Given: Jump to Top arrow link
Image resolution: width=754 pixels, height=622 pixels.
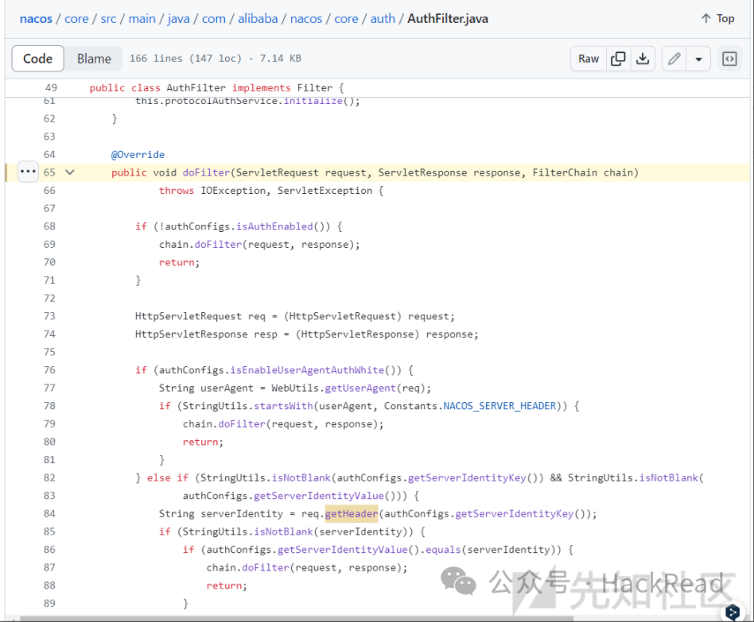Looking at the screenshot, I should tap(717, 19).
